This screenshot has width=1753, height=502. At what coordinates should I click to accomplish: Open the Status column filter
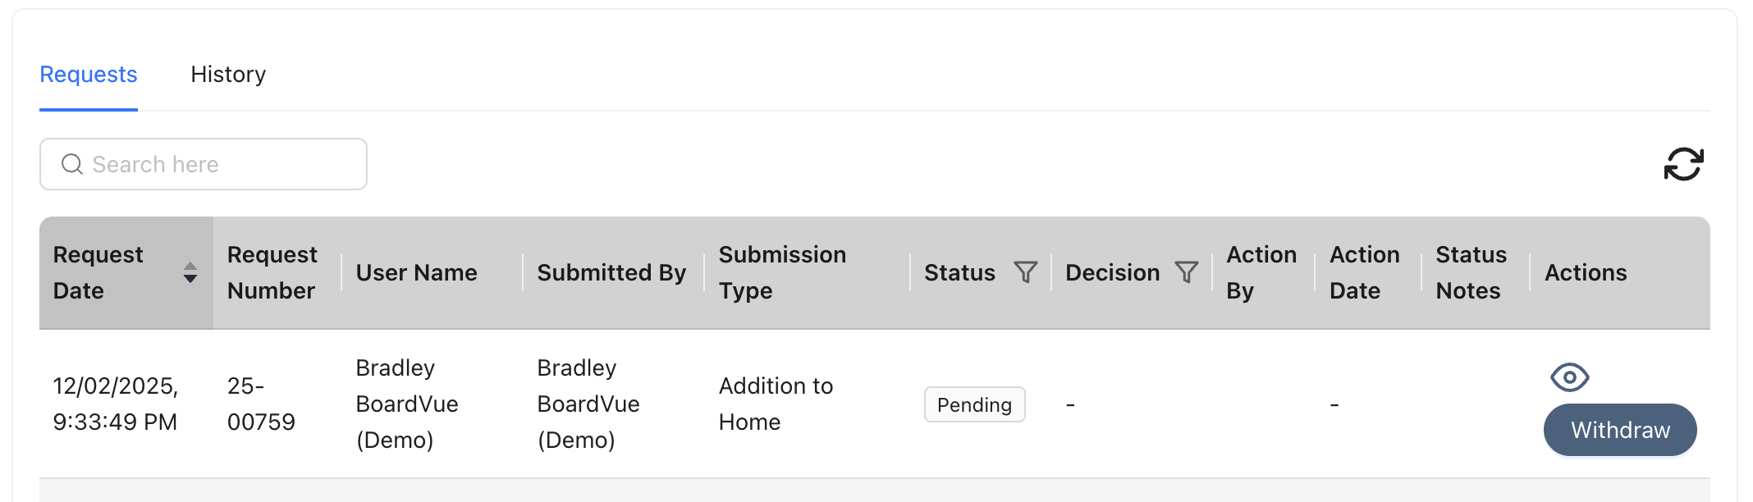click(x=1025, y=272)
